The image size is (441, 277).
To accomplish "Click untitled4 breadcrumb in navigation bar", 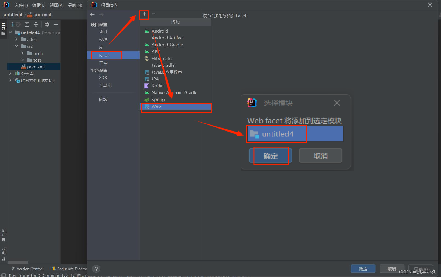I will (x=13, y=15).
